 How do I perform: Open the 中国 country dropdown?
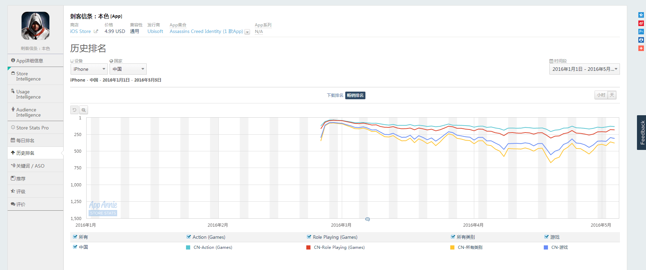point(128,69)
